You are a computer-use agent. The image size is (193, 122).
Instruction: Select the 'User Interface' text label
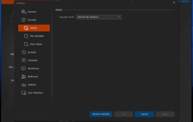coord(35,93)
